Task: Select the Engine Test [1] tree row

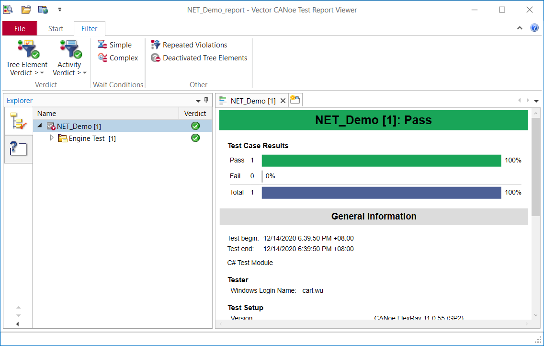Action: 123,138
